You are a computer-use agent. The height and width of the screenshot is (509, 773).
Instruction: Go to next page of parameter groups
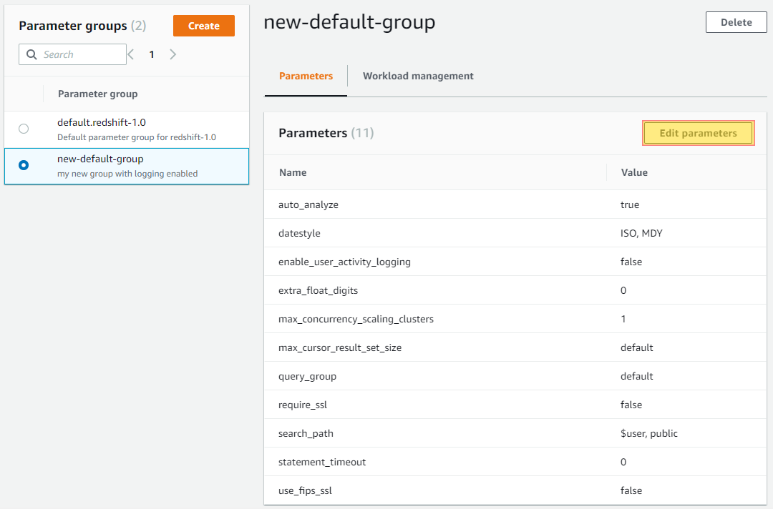point(172,54)
